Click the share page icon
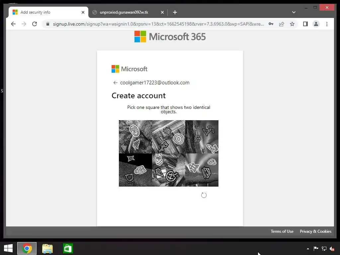 [282, 24]
